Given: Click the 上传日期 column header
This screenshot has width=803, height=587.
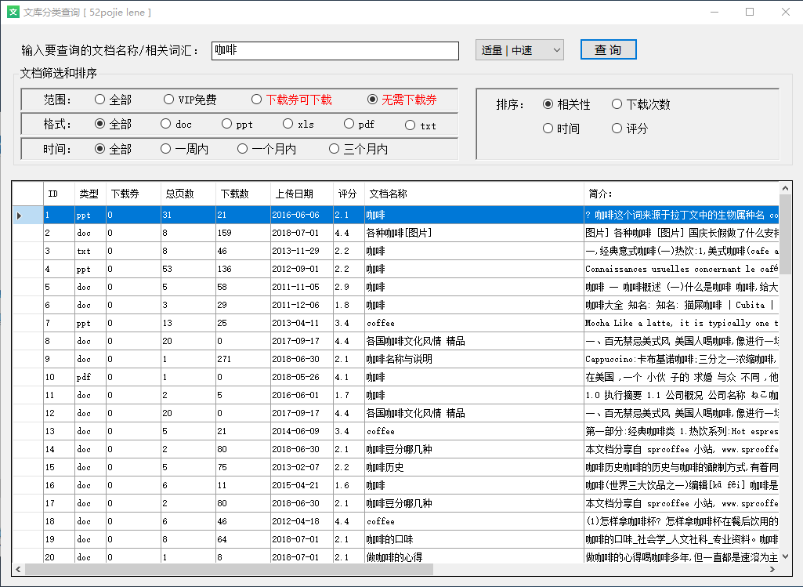Looking at the screenshot, I should coord(302,194).
